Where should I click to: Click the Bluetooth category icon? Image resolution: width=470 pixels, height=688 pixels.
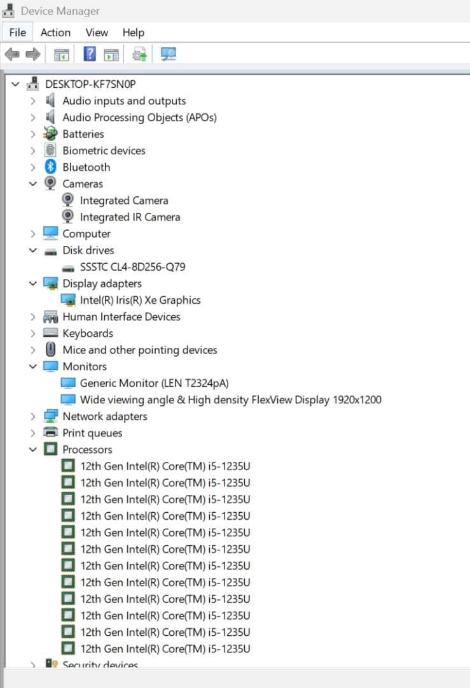(x=50, y=167)
